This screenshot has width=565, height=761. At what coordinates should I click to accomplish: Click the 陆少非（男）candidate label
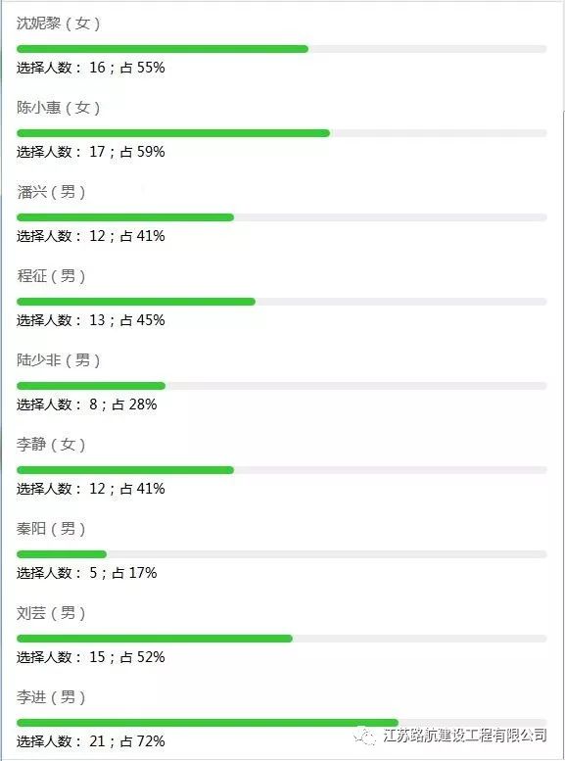59,360
